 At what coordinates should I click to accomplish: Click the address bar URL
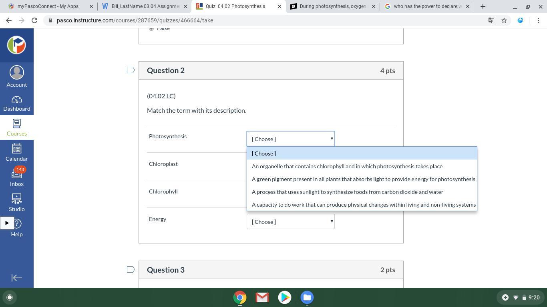pos(135,20)
